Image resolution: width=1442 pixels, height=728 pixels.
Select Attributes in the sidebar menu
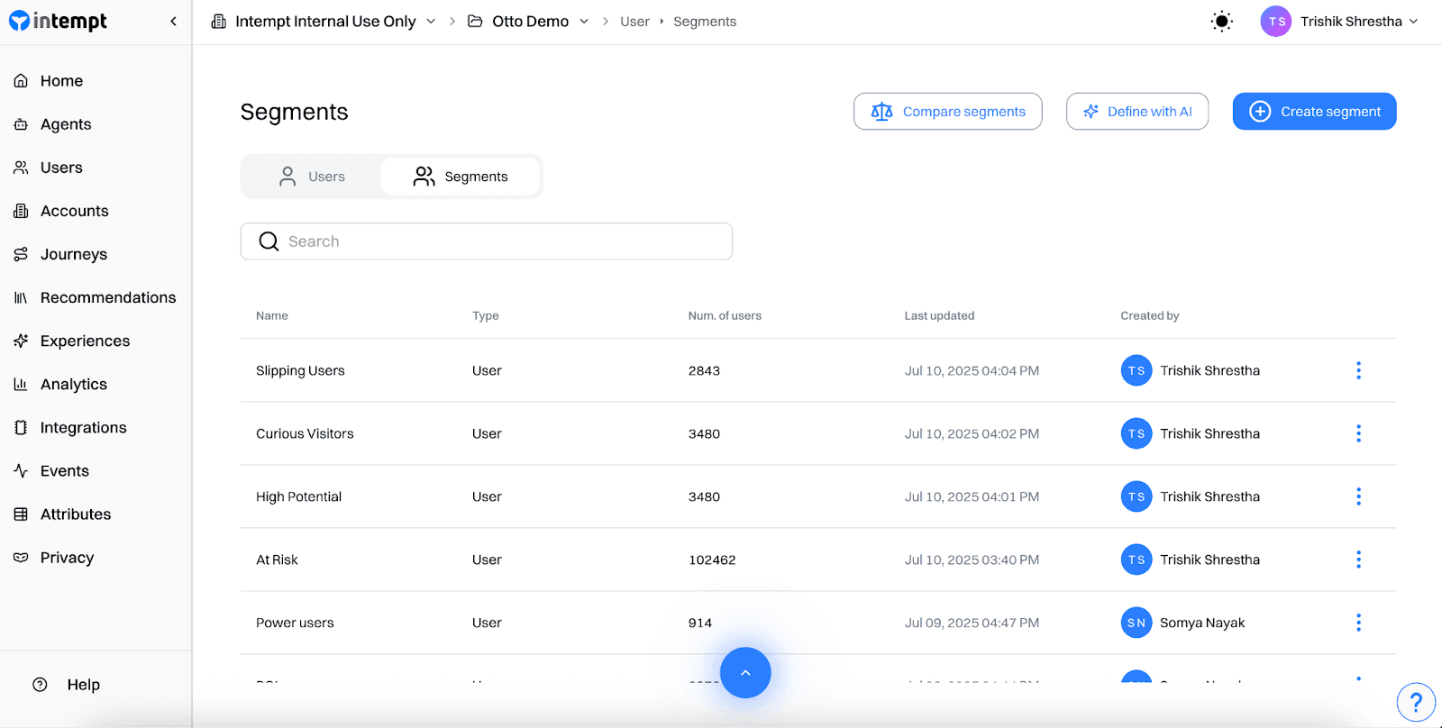(x=76, y=514)
